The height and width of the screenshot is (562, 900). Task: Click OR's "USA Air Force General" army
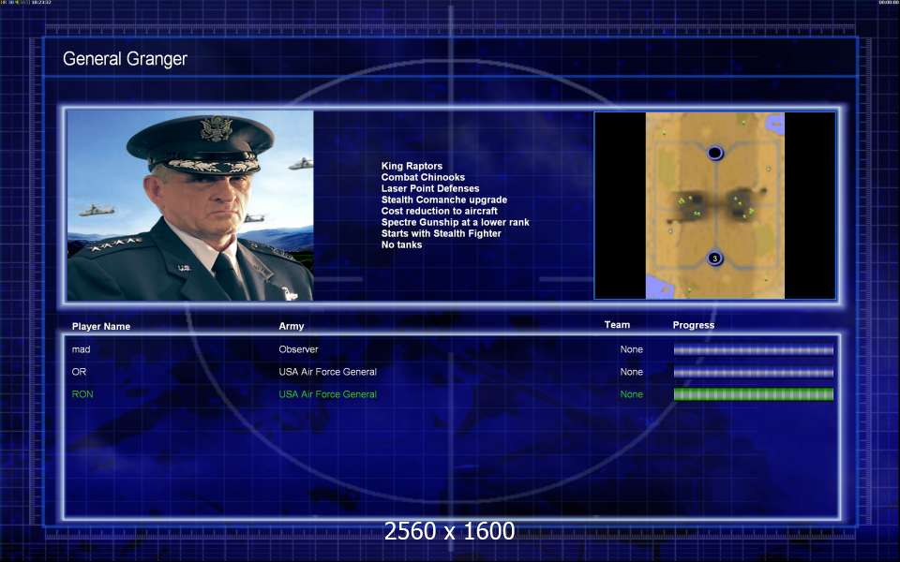tap(328, 372)
